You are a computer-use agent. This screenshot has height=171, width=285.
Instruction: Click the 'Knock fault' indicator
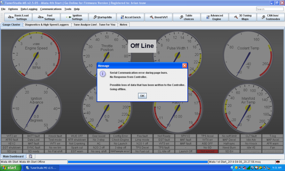[55, 136]
